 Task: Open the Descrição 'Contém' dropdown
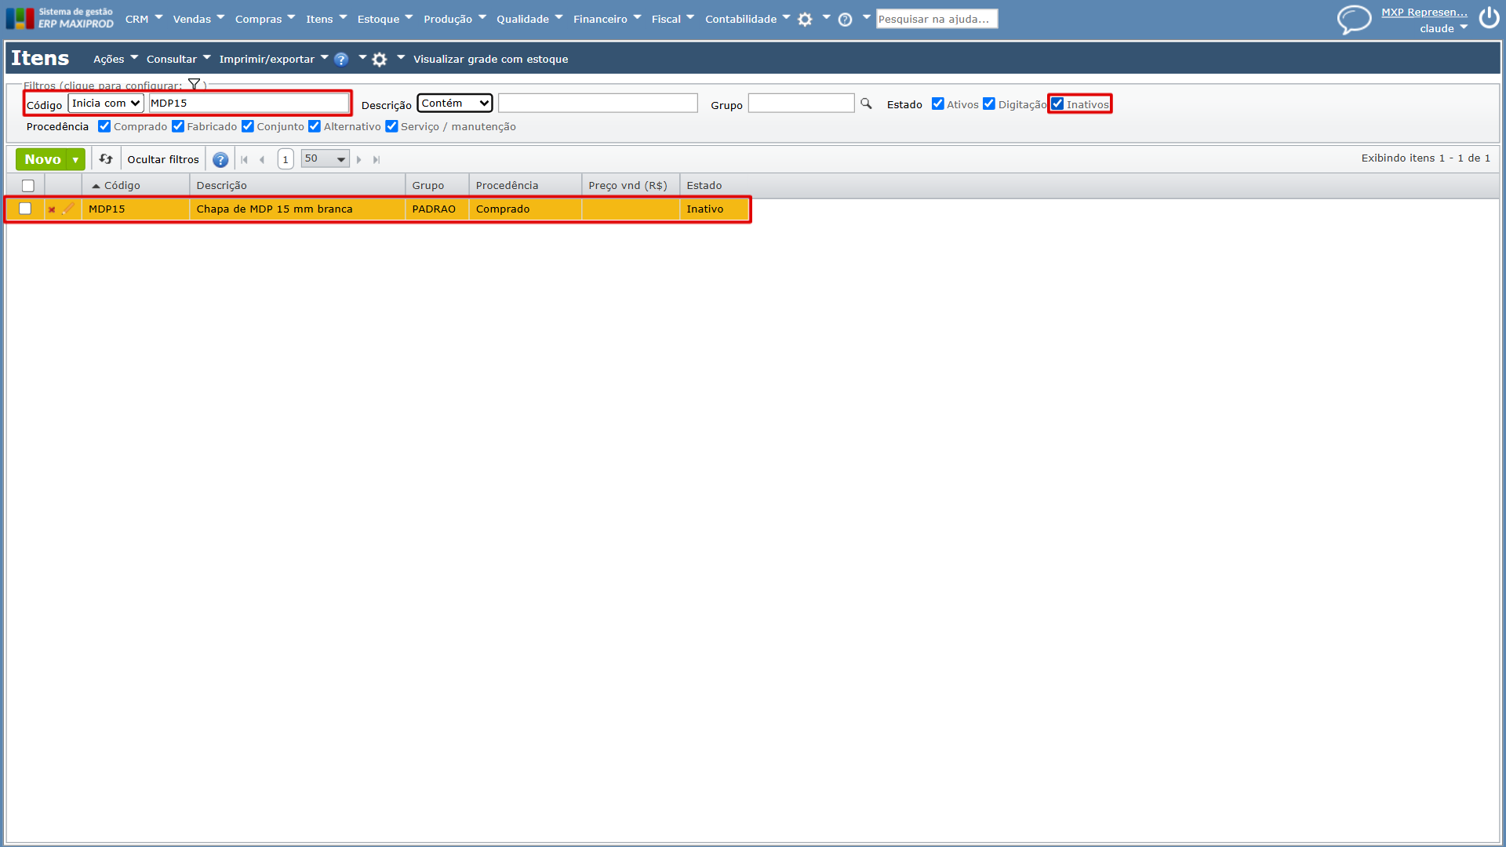pyautogui.click(x=455, y=104)
